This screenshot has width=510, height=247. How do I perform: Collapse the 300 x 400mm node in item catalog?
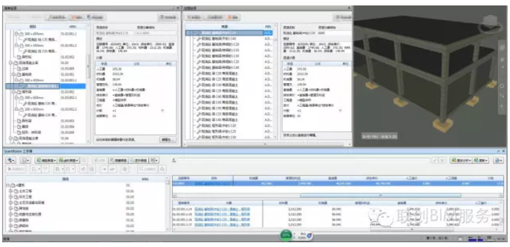pyautogui.click(x=16, y=80)
